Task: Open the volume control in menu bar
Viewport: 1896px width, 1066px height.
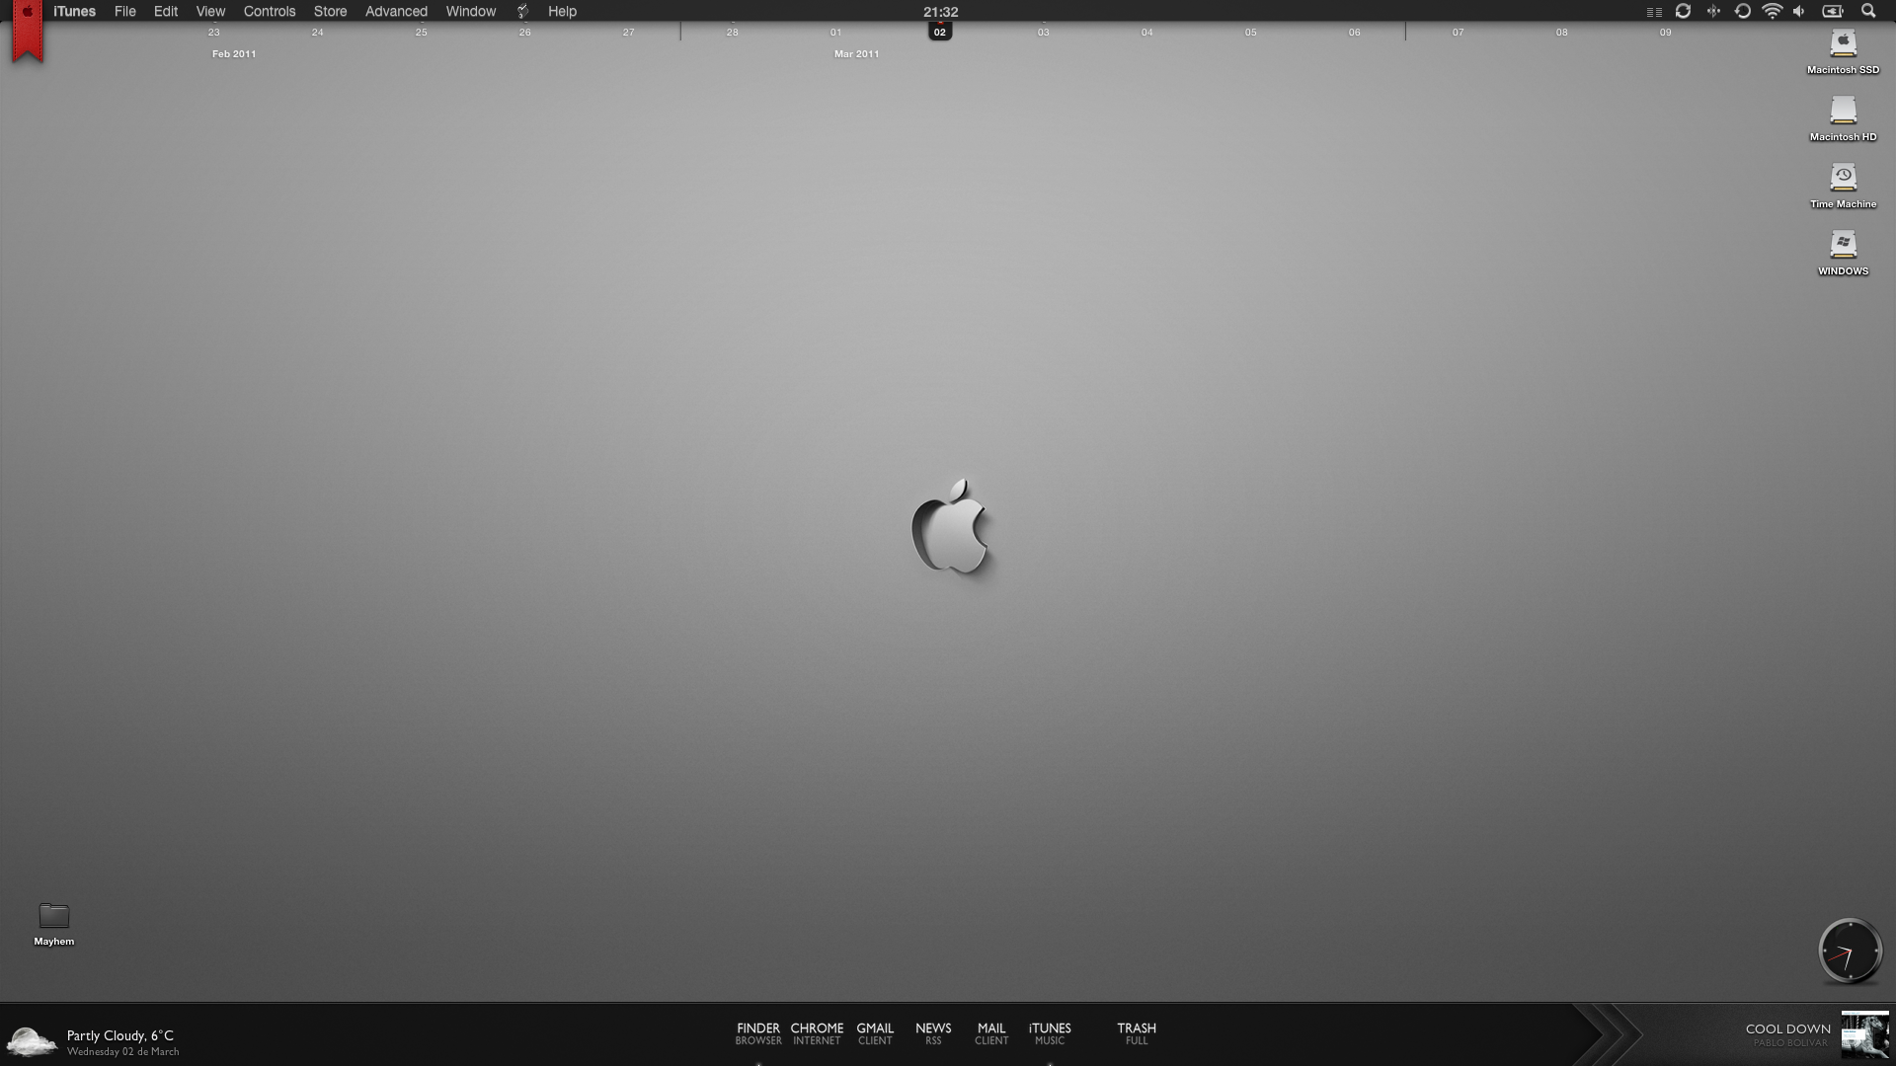Action: (1799, 12)
